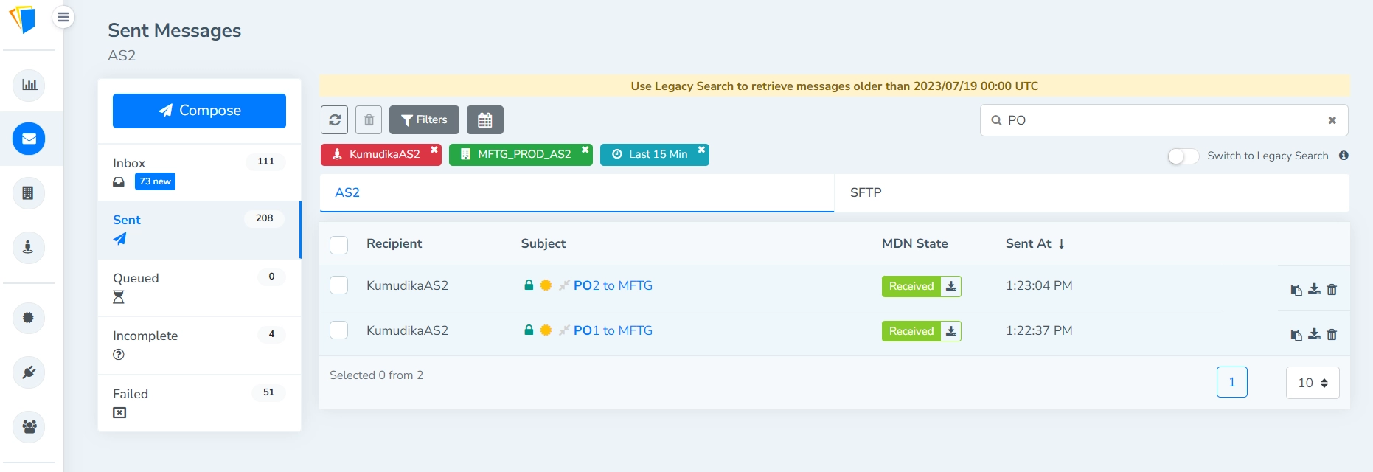Download the PO1 to MFTG message
This screenshot has width=1373, height=472.
[x=1314, y=335]
